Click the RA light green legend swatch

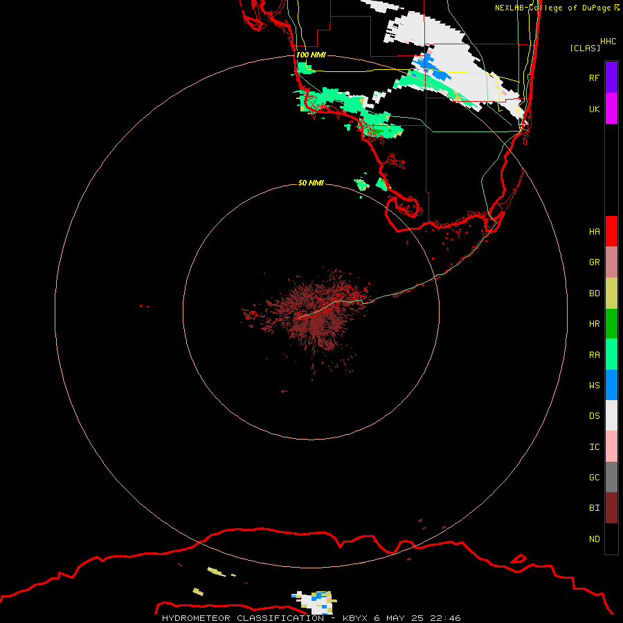[611, 354]
